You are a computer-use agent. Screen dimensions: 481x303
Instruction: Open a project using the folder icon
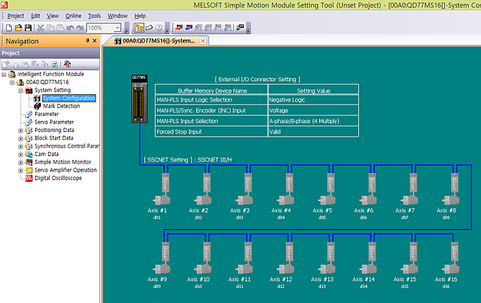[x=18, y=28]
